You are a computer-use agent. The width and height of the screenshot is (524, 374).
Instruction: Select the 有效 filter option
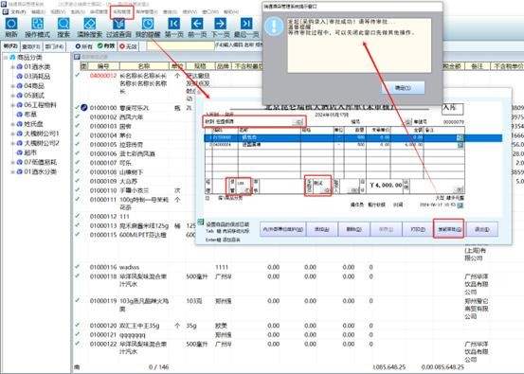106,46
